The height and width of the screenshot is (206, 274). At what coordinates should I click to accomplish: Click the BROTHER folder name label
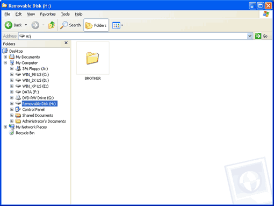(93, 79)
